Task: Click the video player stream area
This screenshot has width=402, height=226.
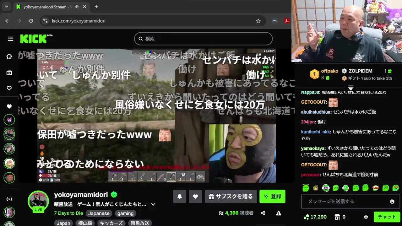Action: tap(156, 116)
